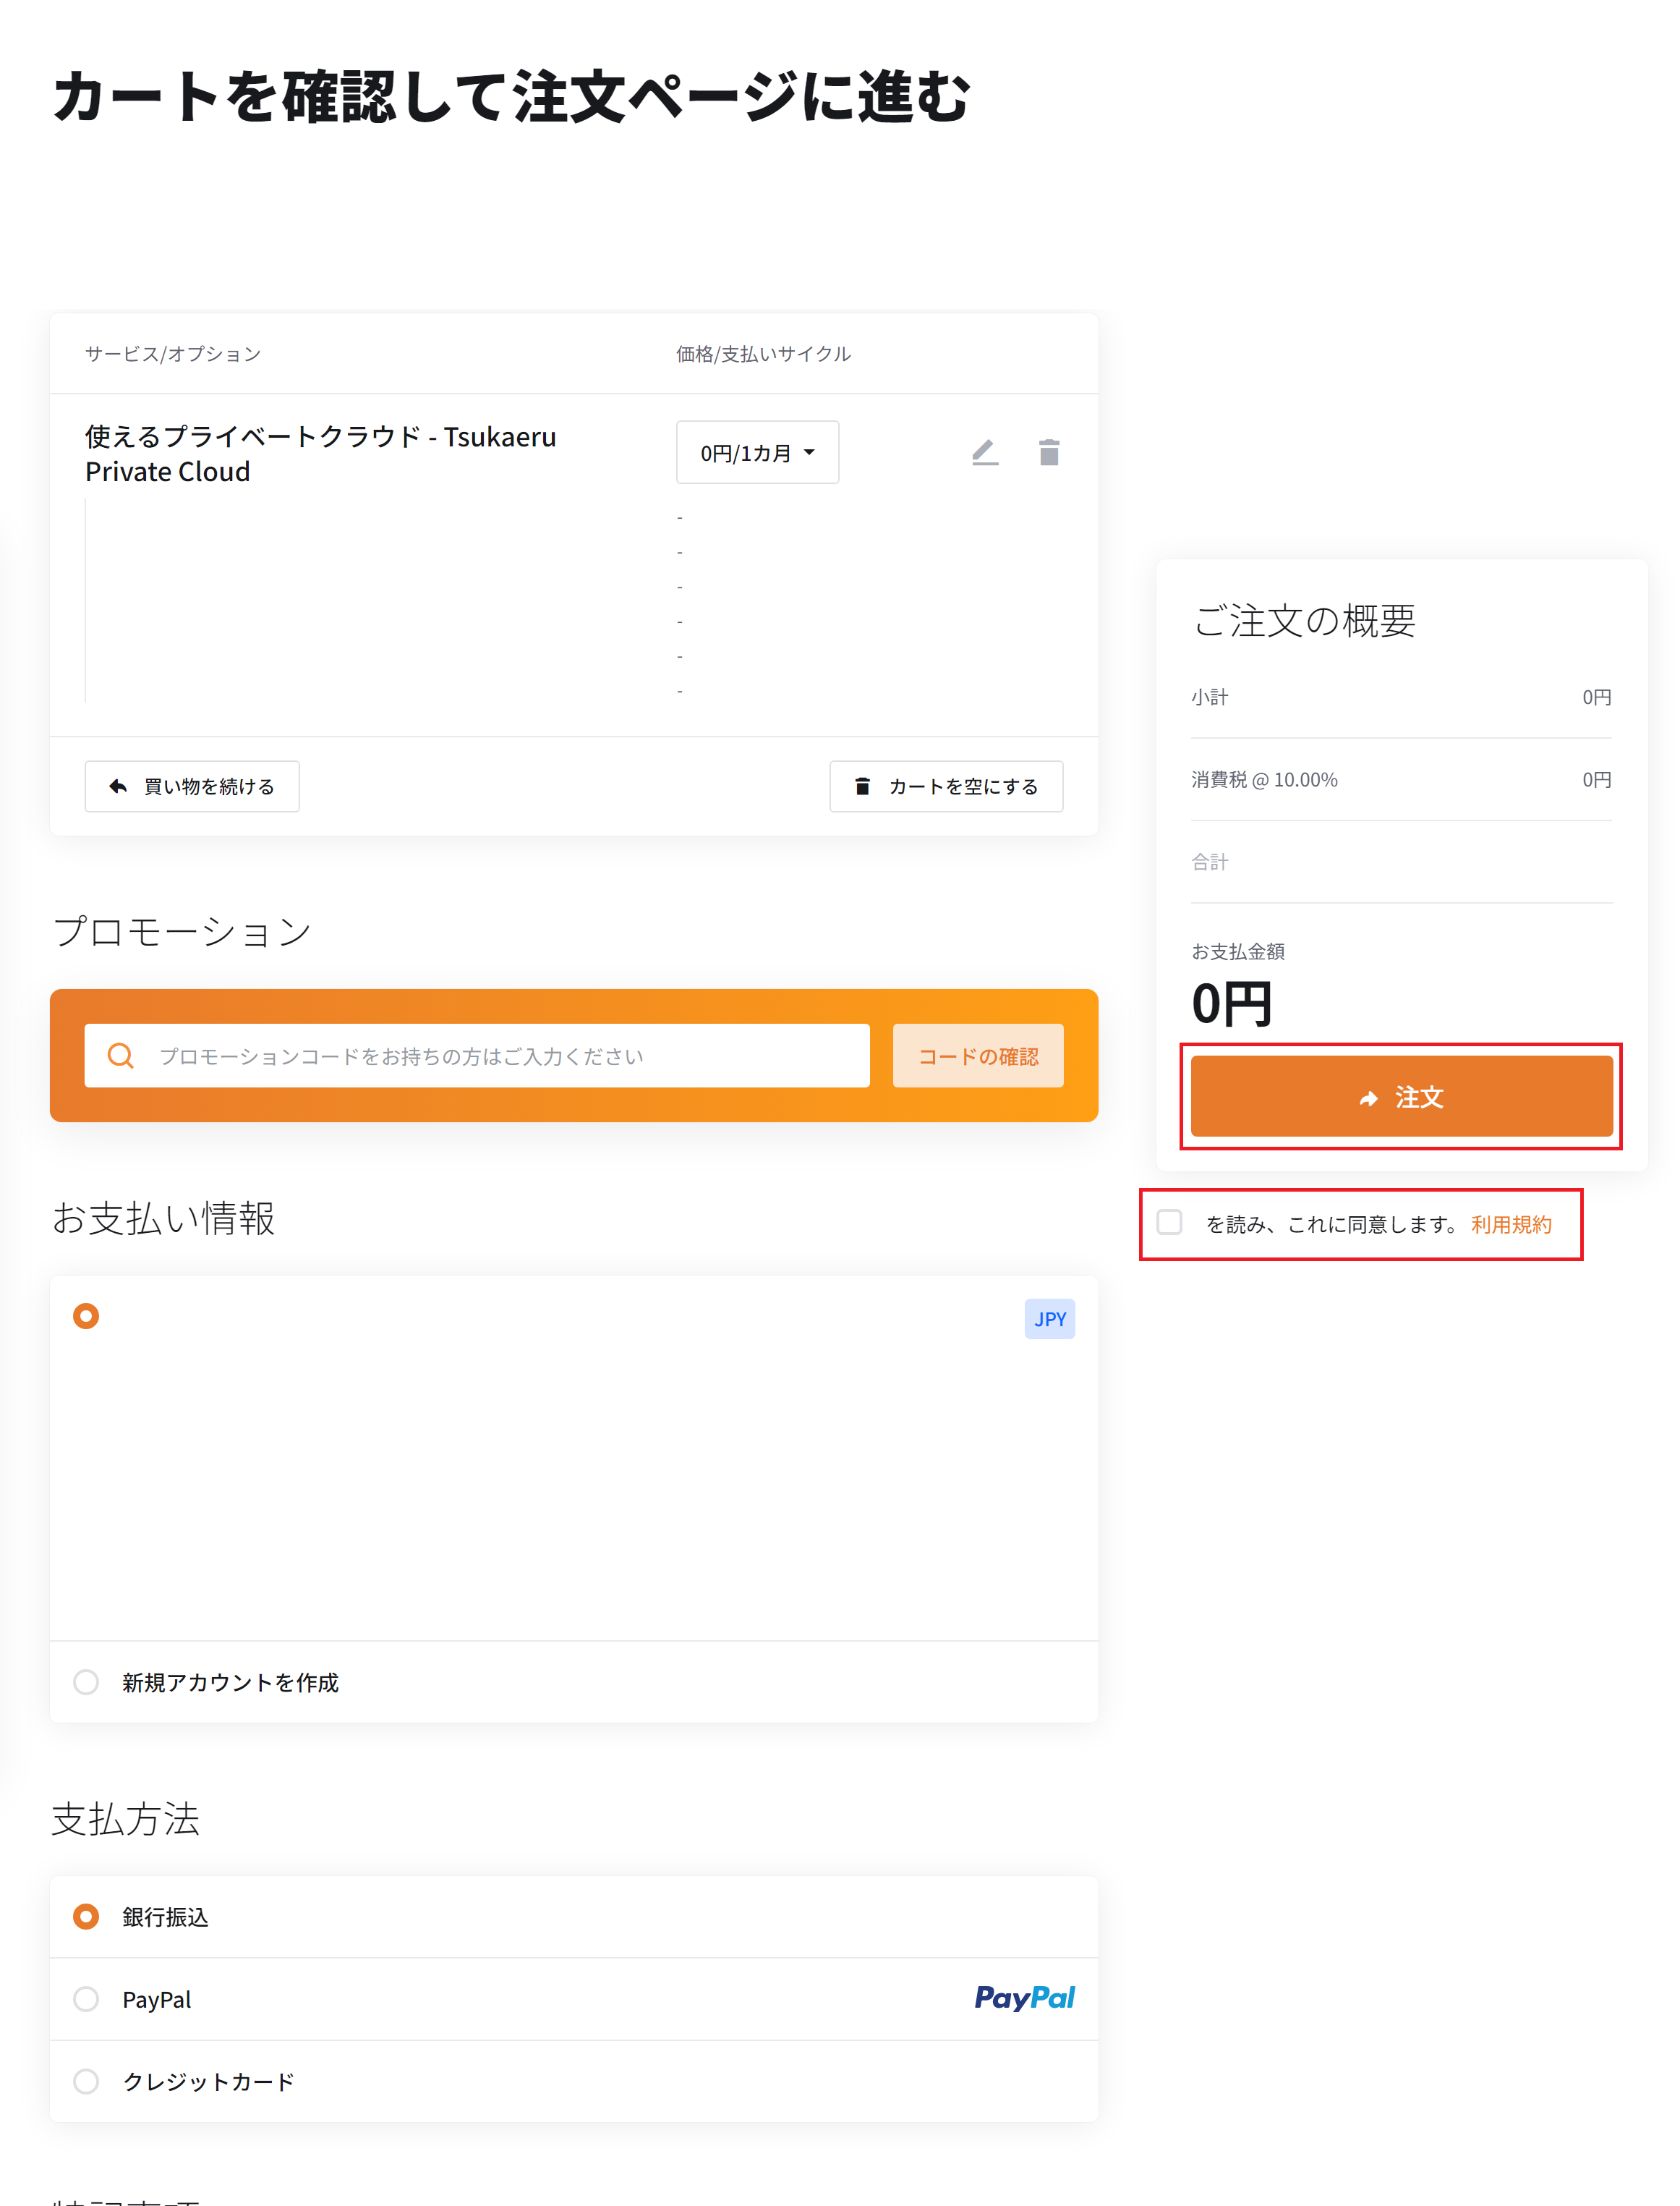This screenshot has height=2206, width=1680.
Task: Open the 利用規約 link
Action: point(1511,1225)
